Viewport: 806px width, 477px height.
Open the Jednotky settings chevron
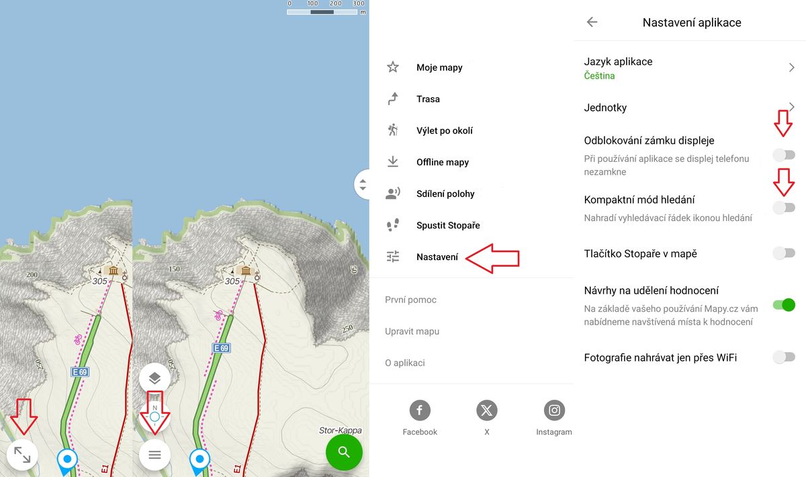click(x=792, y=107)
